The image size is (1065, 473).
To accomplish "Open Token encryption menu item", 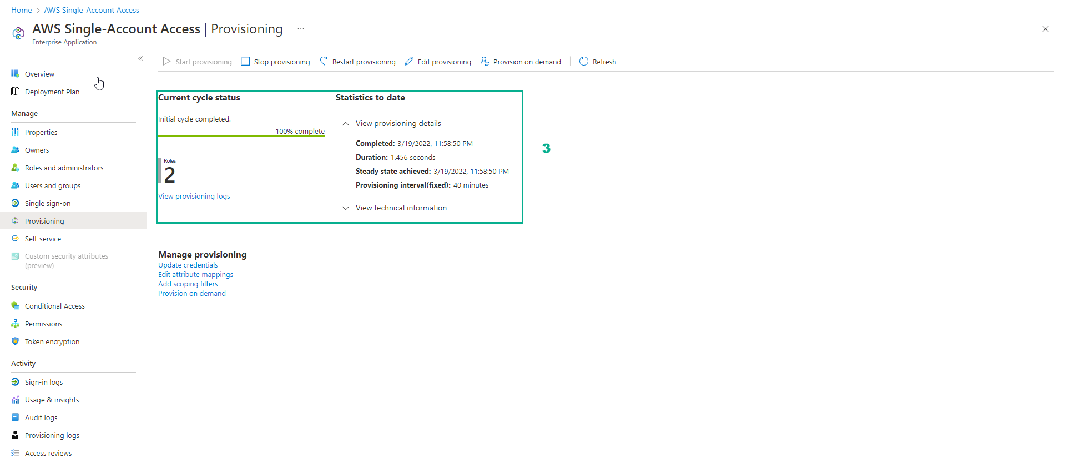I will tap(52, 341).
